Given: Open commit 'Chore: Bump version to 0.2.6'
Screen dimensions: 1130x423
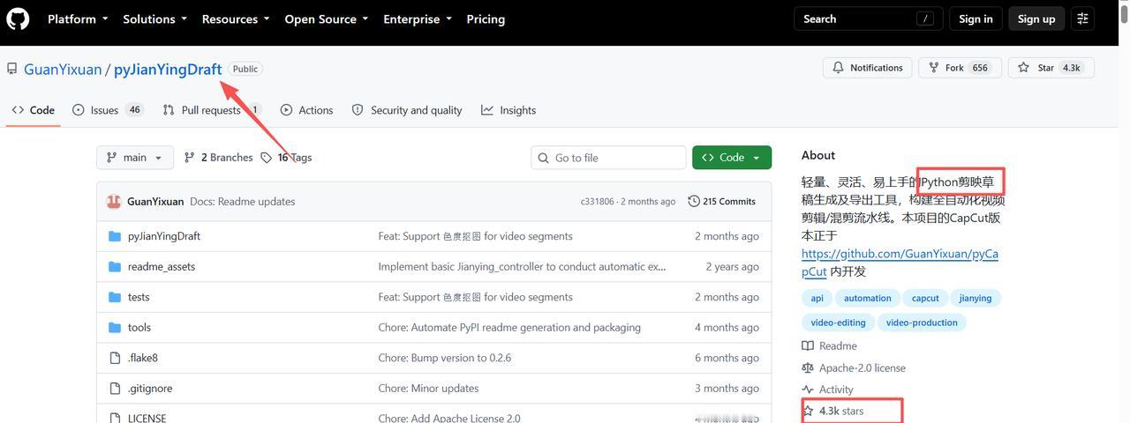Looking at the screenshot, I should pyautogui.click(x=445, y=358).
